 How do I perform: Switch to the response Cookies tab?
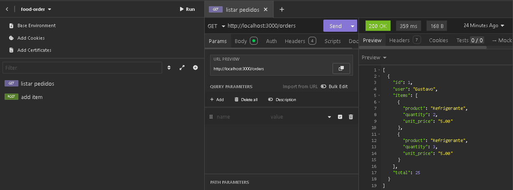pyautogui.click(x=438, y=40)
